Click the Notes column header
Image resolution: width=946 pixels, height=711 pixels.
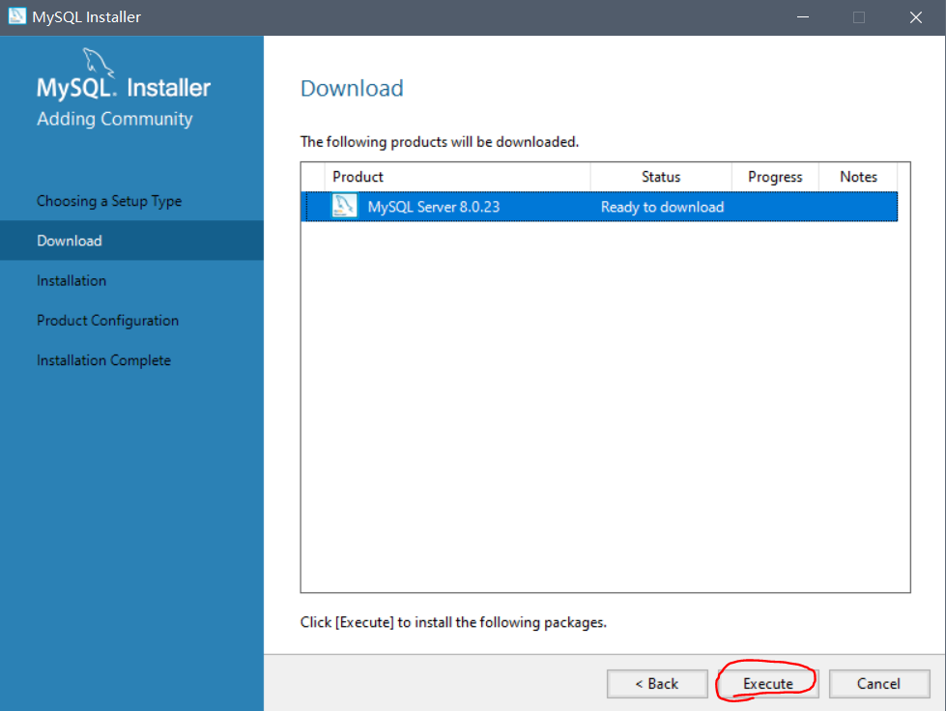pos(858,177)
